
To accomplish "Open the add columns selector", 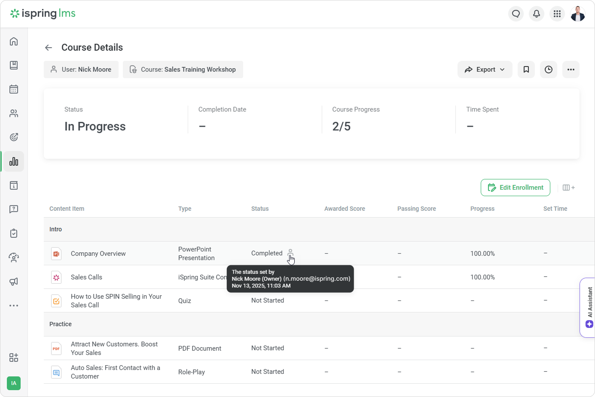I will coord(569,188).
